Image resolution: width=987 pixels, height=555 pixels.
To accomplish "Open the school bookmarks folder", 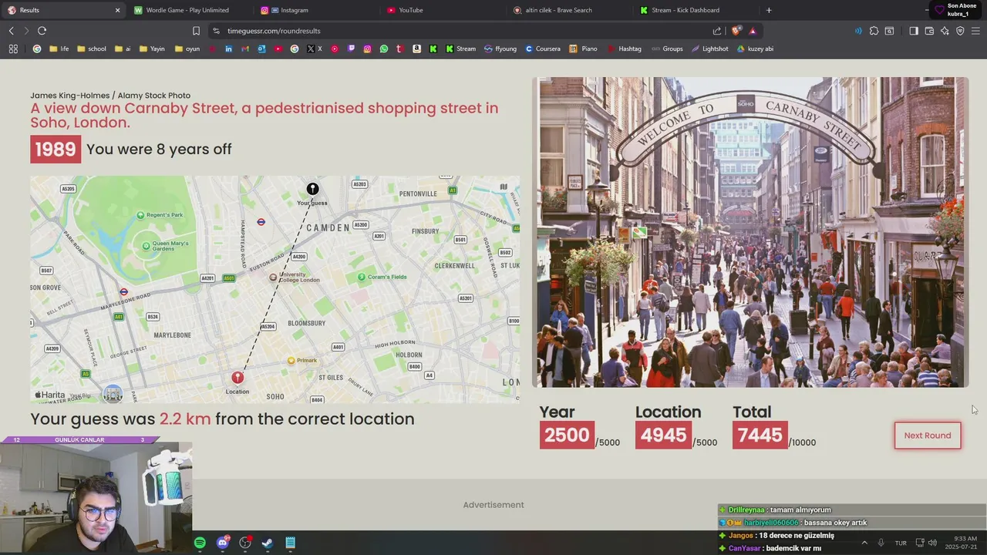I will click(92, 49).
